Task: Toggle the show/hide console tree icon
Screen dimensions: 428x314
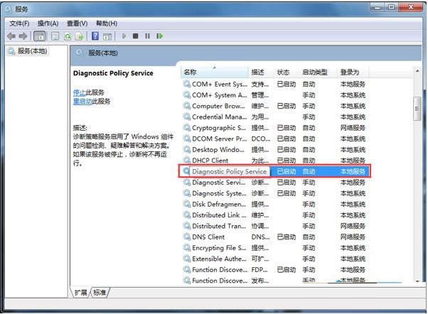Action: 39,36
